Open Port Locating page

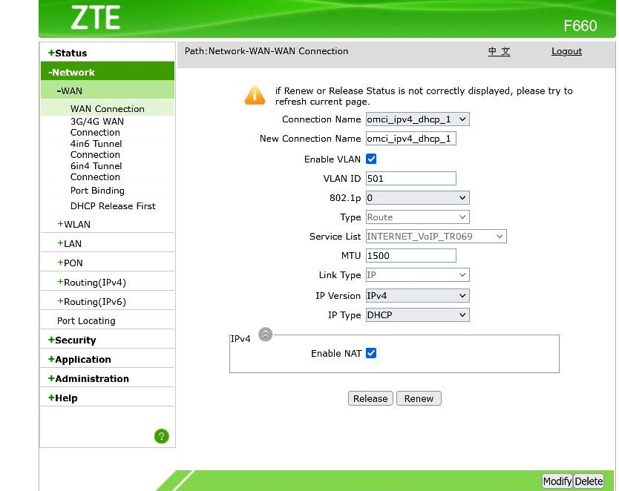[x=86, y=320]
